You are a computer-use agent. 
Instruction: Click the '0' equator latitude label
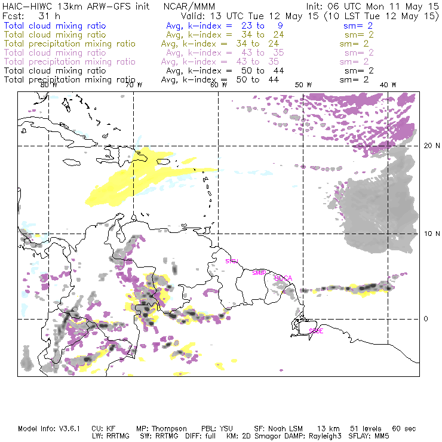click(x=426, y=319)
